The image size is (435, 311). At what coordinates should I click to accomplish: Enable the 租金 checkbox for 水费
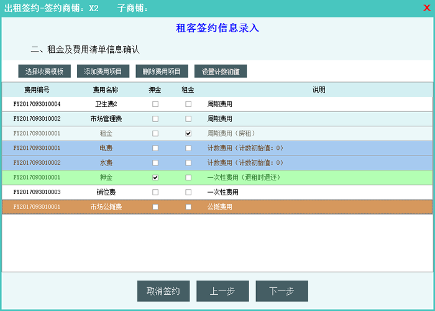click(x=188, y=163)
